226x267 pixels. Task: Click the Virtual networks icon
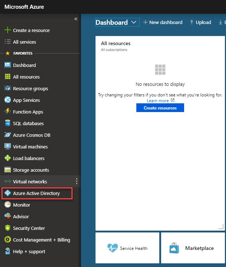pyautogui.click(x=8, y=181)
